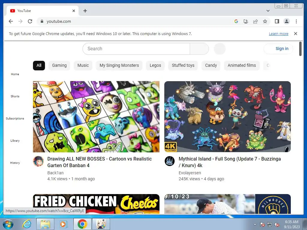Open the Windows Start menu

8,224
